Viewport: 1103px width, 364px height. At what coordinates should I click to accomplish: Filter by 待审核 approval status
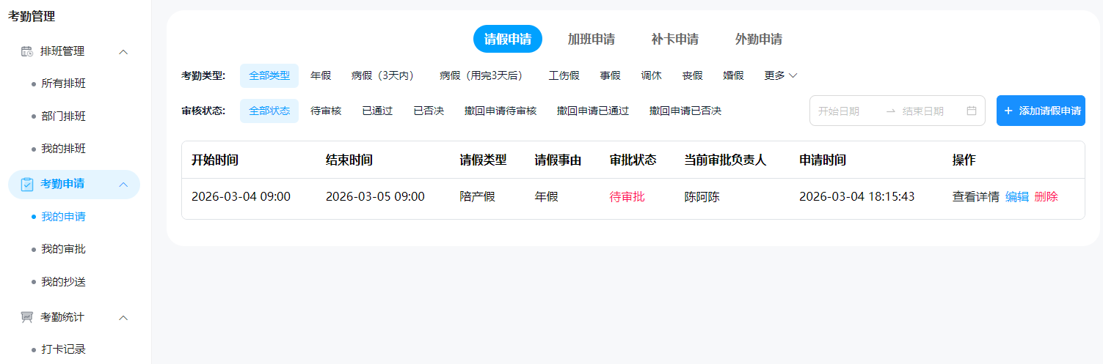326,111
